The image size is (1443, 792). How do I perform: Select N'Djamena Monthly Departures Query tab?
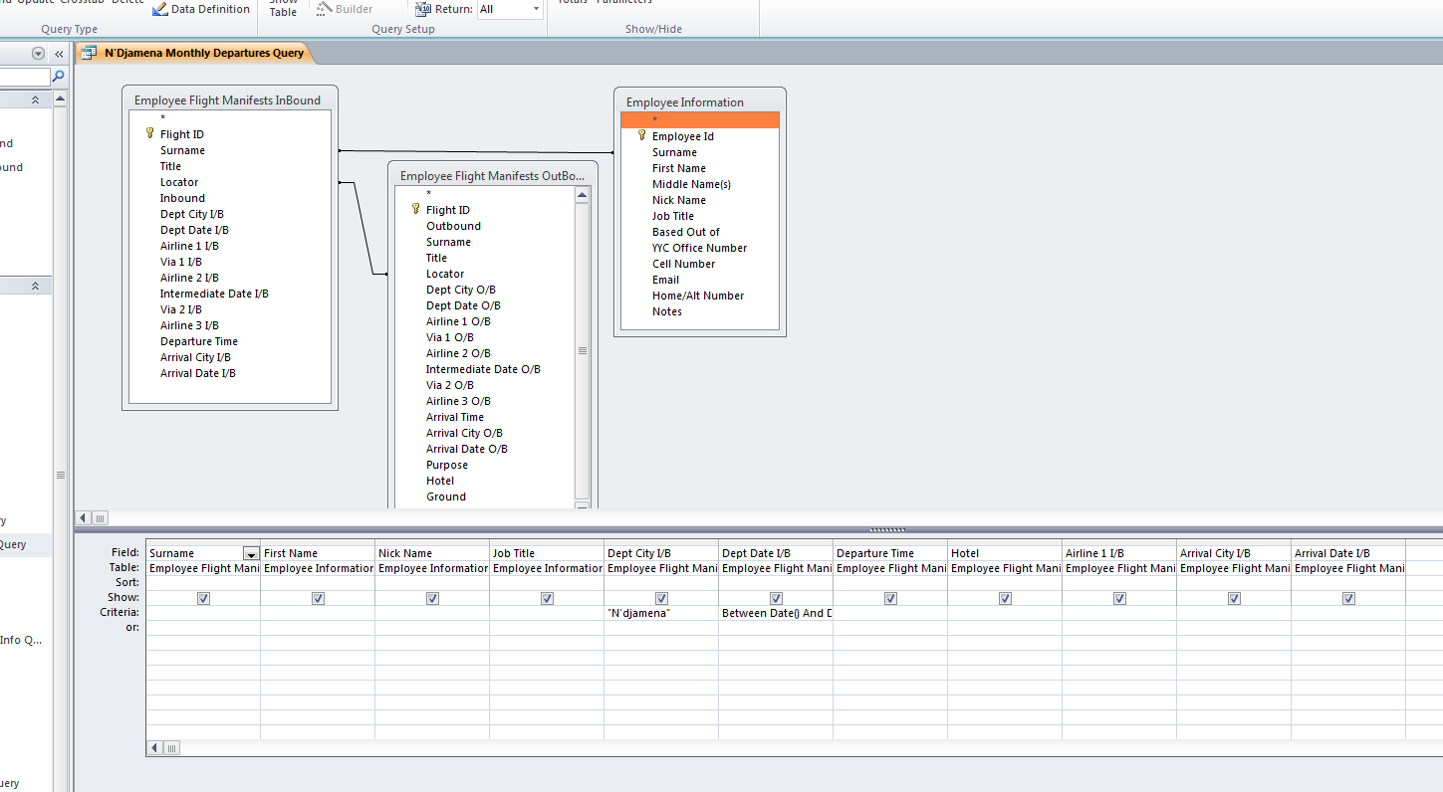(203, 53)
